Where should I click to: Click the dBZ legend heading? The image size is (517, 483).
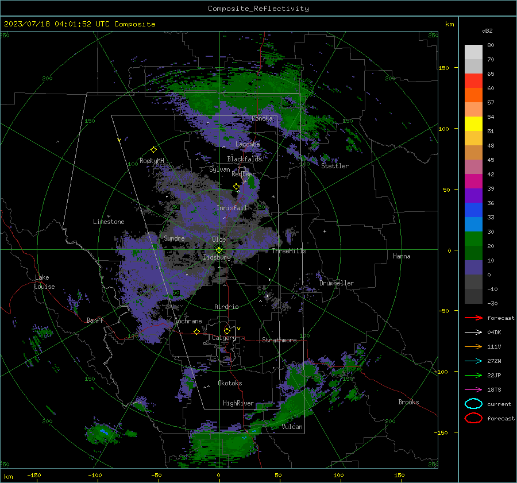pos(487,30)
